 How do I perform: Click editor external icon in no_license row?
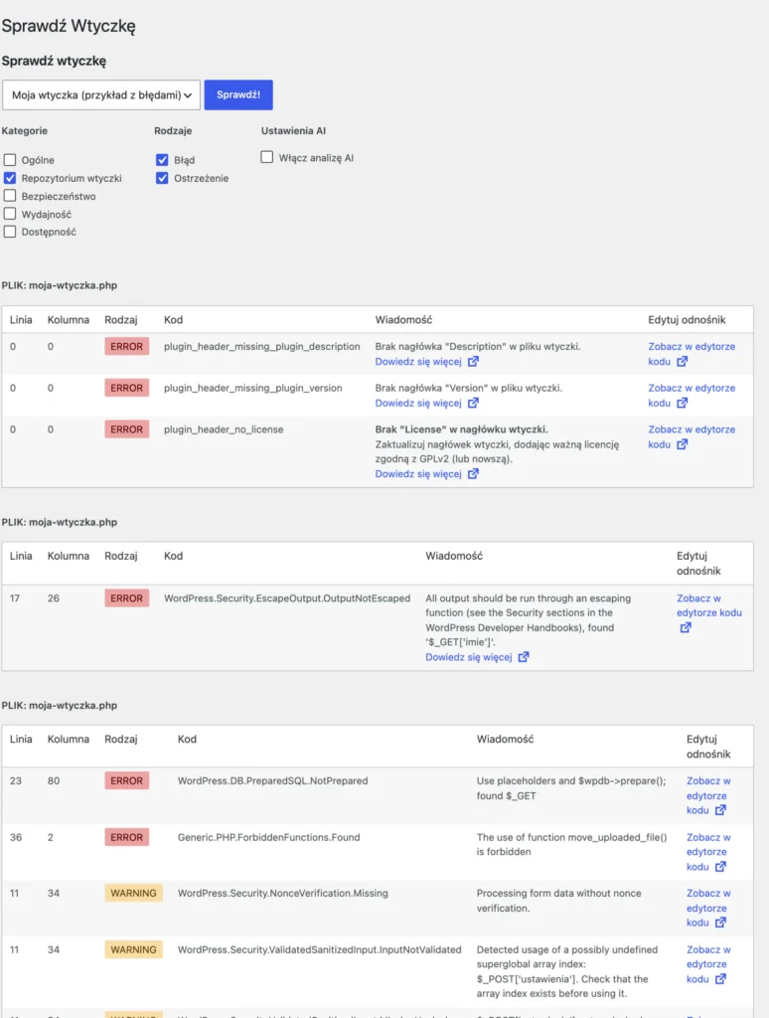tap(682, 444)
